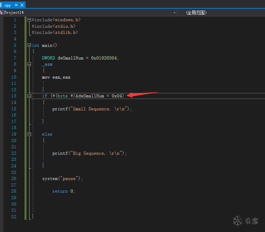The width and height of the screenshot is (265, 232).
Task: Collapse the #include block at line 1
Action: (x=29, y=20)
